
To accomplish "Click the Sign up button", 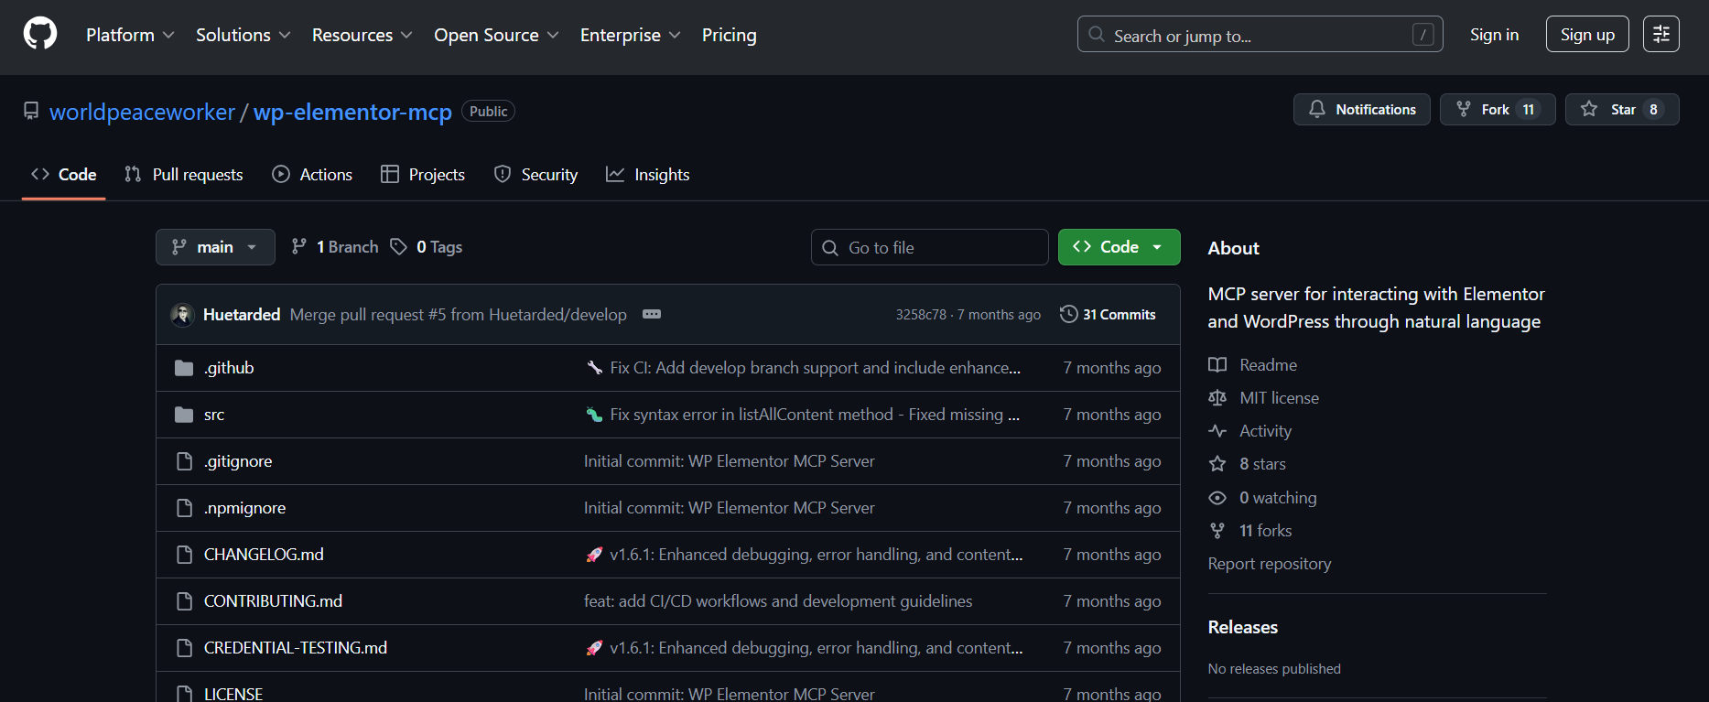I will pos(1586,35).
